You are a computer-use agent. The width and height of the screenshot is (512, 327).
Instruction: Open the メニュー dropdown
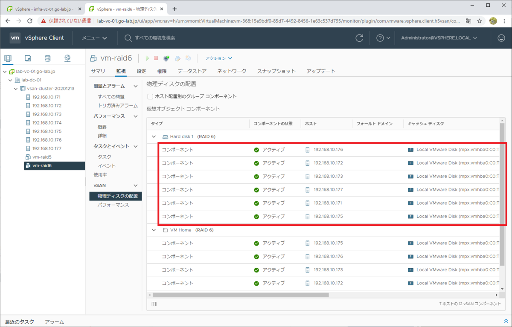point(94,38)
